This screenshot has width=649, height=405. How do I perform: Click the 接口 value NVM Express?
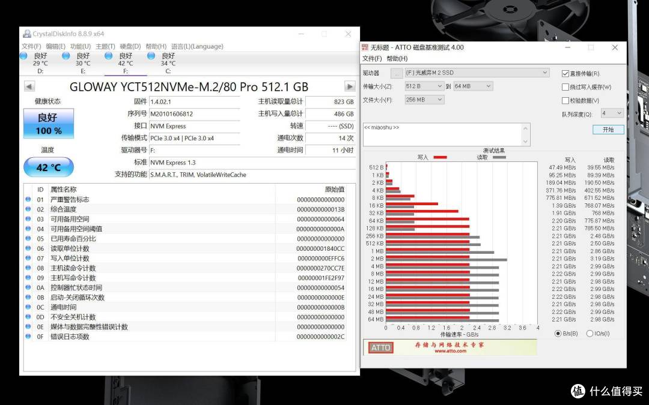[x=168, y=126]
